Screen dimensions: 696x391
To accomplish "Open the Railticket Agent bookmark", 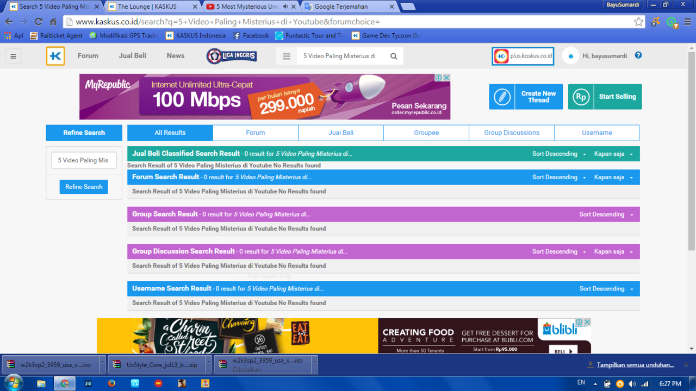I will (x=56, y=35).
